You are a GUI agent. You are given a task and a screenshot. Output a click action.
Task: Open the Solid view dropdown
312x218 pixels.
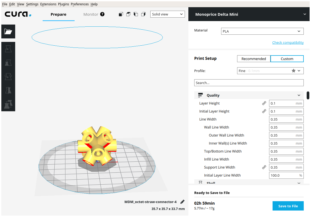click(168, 14)
